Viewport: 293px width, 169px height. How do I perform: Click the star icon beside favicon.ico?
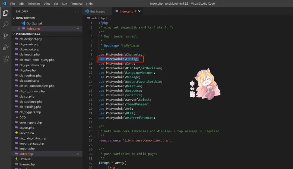point(17,133)
